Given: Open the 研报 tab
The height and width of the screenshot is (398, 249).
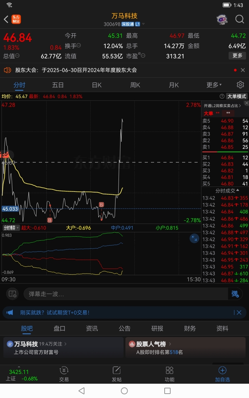Looking at the screenshot, I should (x=157, y=328).
